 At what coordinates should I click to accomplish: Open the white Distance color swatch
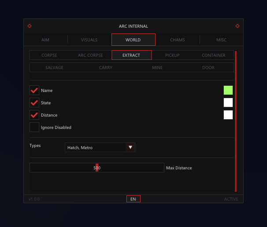point(228,115)
